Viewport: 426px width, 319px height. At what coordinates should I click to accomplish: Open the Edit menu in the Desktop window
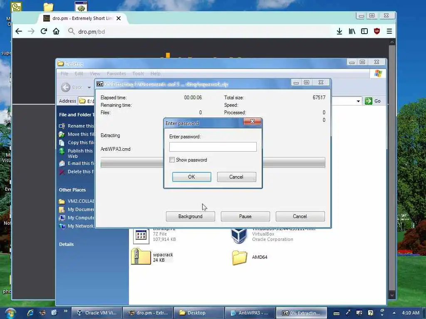point(79,74)
